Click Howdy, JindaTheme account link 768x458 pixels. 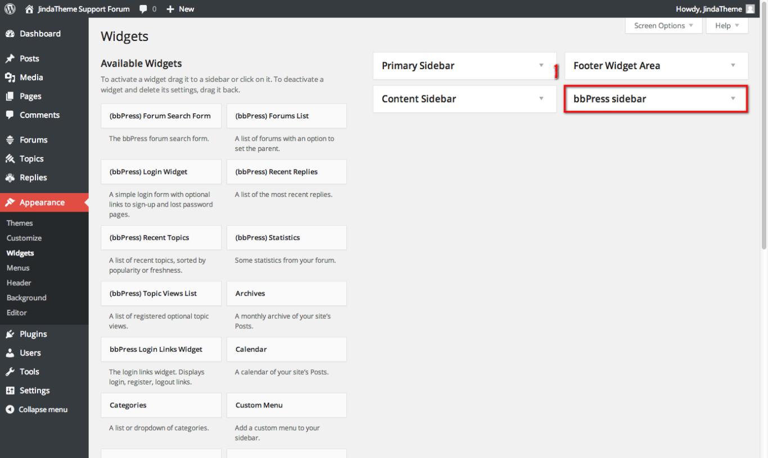pos(709,9)
